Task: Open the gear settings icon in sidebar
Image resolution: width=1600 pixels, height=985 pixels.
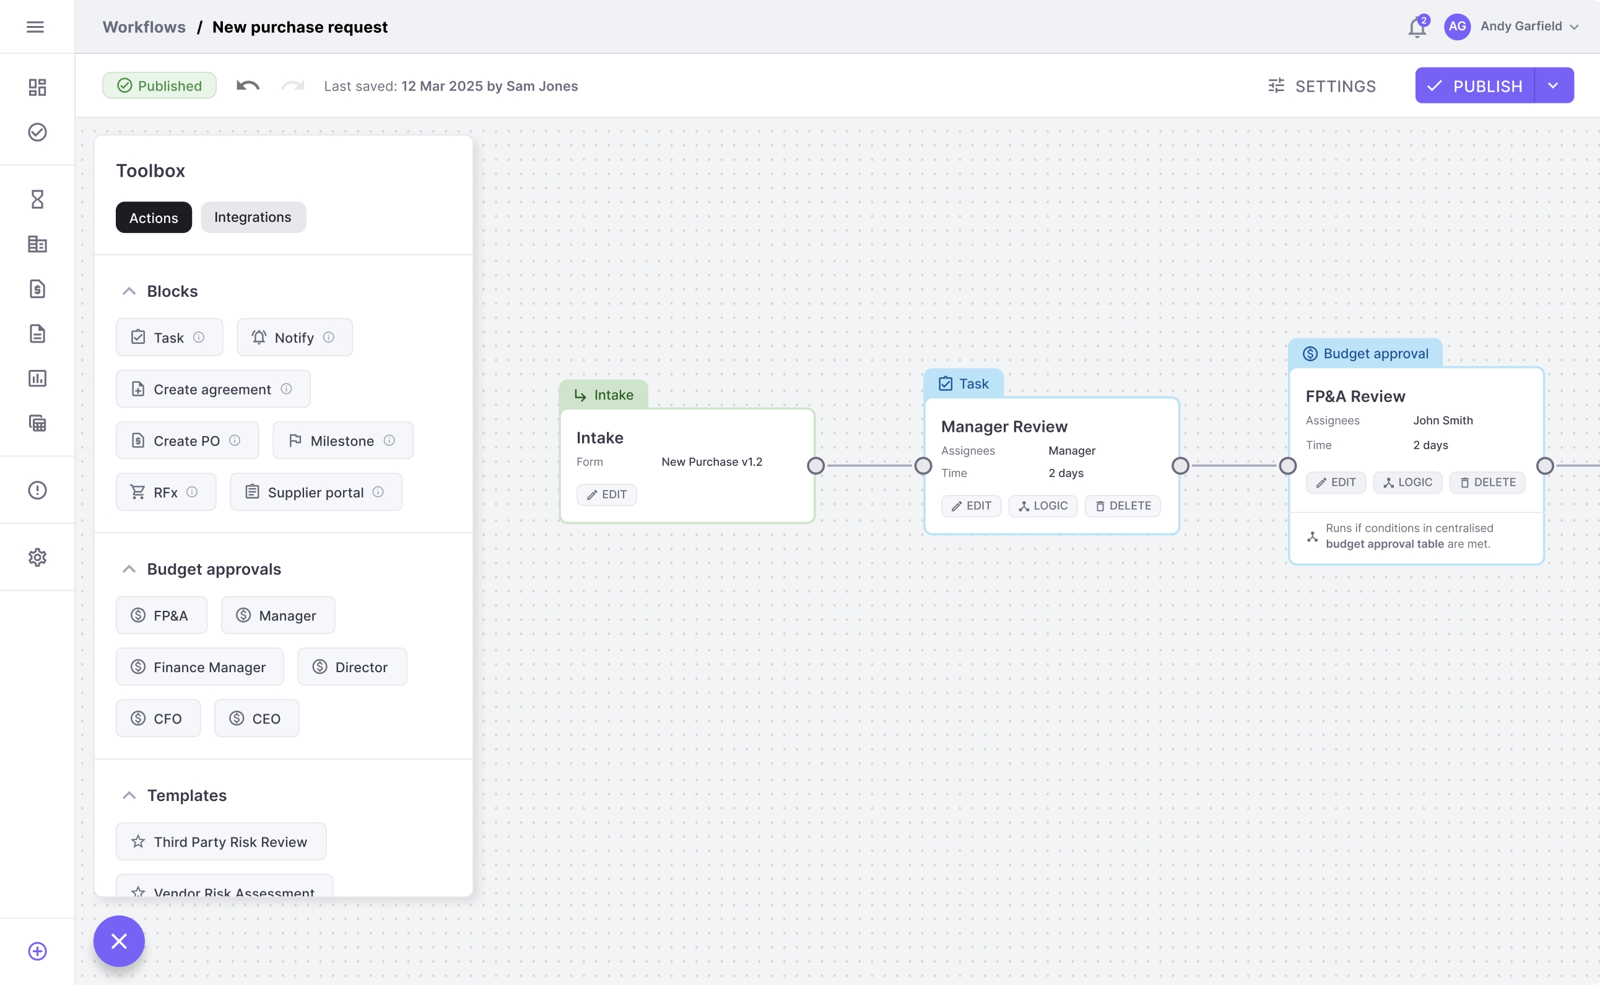Action: (37, 558)
